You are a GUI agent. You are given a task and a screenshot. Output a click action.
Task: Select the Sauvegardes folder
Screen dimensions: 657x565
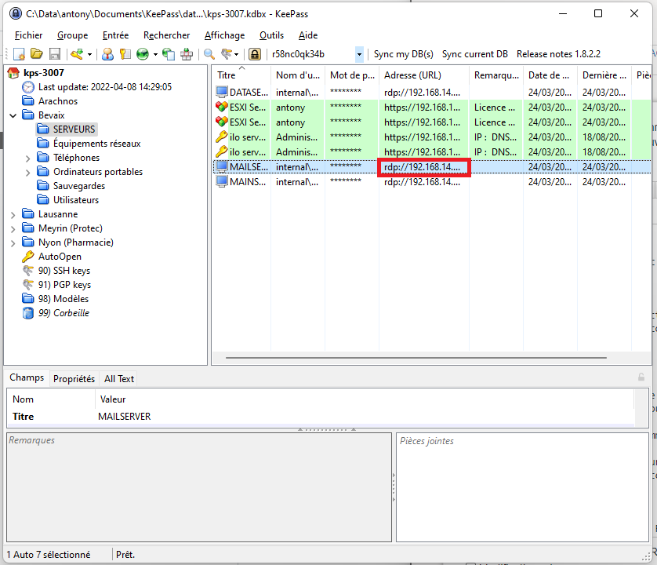pos(78,186)
